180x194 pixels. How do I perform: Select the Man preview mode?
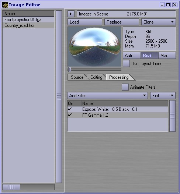[x=167, y=56]
